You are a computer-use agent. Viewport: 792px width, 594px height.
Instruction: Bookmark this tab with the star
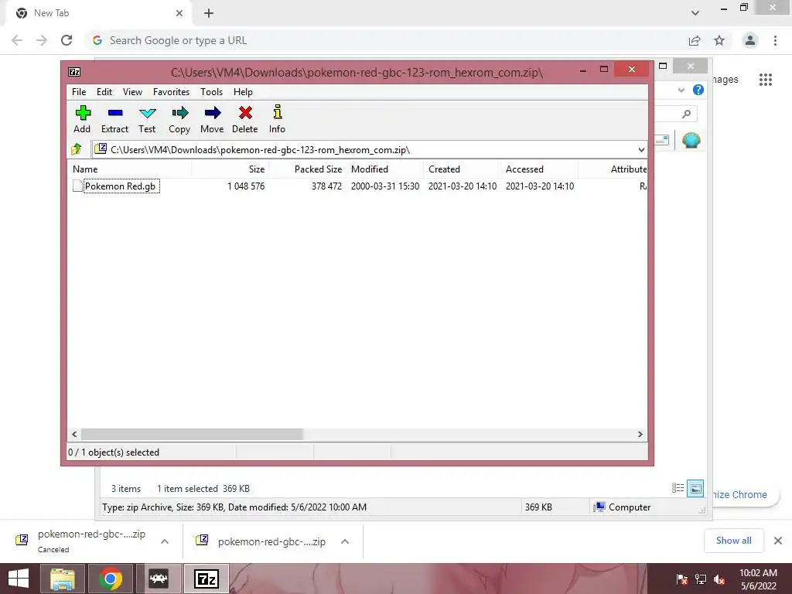(719, 40)
